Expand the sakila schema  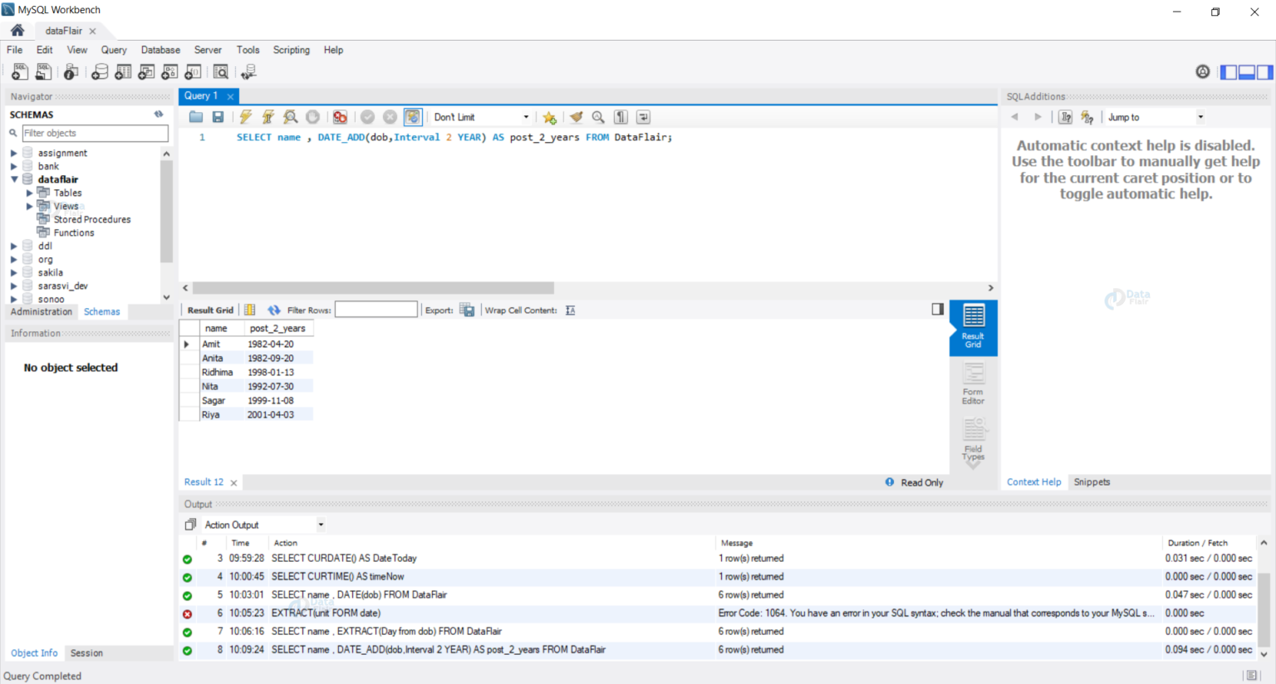[x=13, y=272]
